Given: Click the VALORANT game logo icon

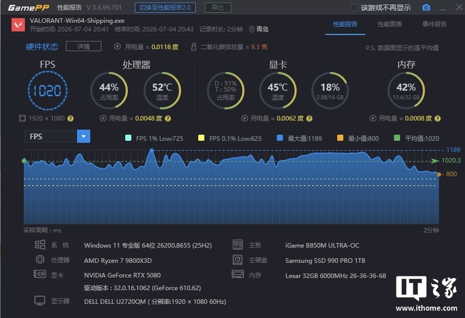Looking at the screenshot, I should click(x=18, y=25).
